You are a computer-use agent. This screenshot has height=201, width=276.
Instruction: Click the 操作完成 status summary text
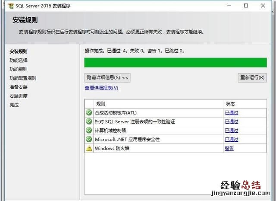135,51
